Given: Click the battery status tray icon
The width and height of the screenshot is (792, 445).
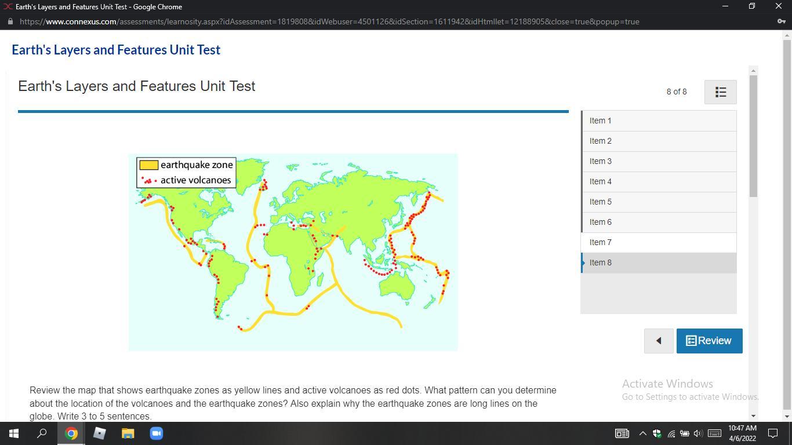Looking at the screenshot, I should (x=685, y=433).
